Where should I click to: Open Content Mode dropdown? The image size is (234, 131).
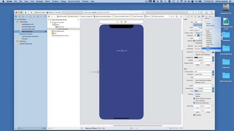pos(204,72)
